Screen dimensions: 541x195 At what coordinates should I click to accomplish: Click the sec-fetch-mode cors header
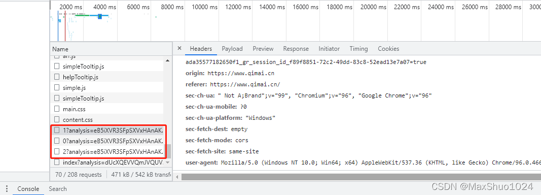(217, 140)
